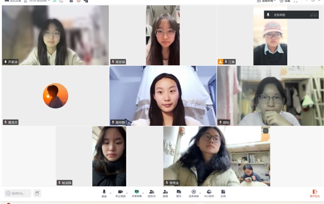This screenshot has height=204, width=324.
Task: End recording with the 结束录制 button
Action: coord(193,193)
